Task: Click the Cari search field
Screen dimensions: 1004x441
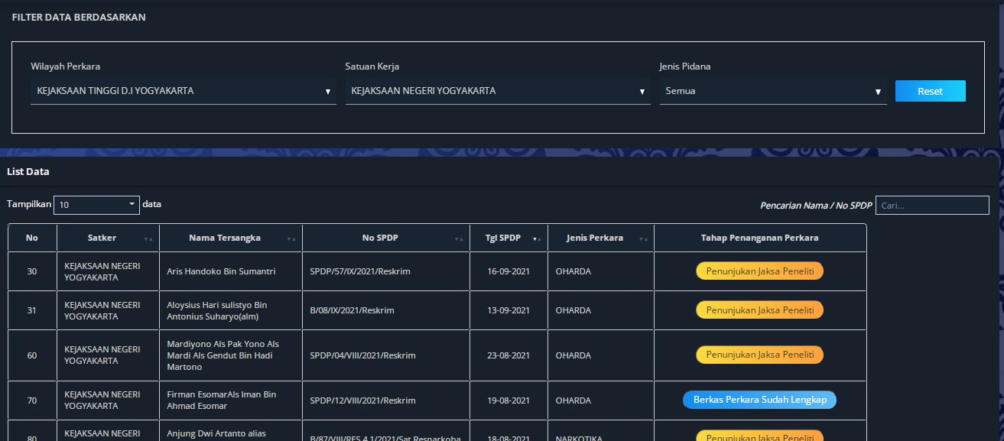Action: (932, 205)
